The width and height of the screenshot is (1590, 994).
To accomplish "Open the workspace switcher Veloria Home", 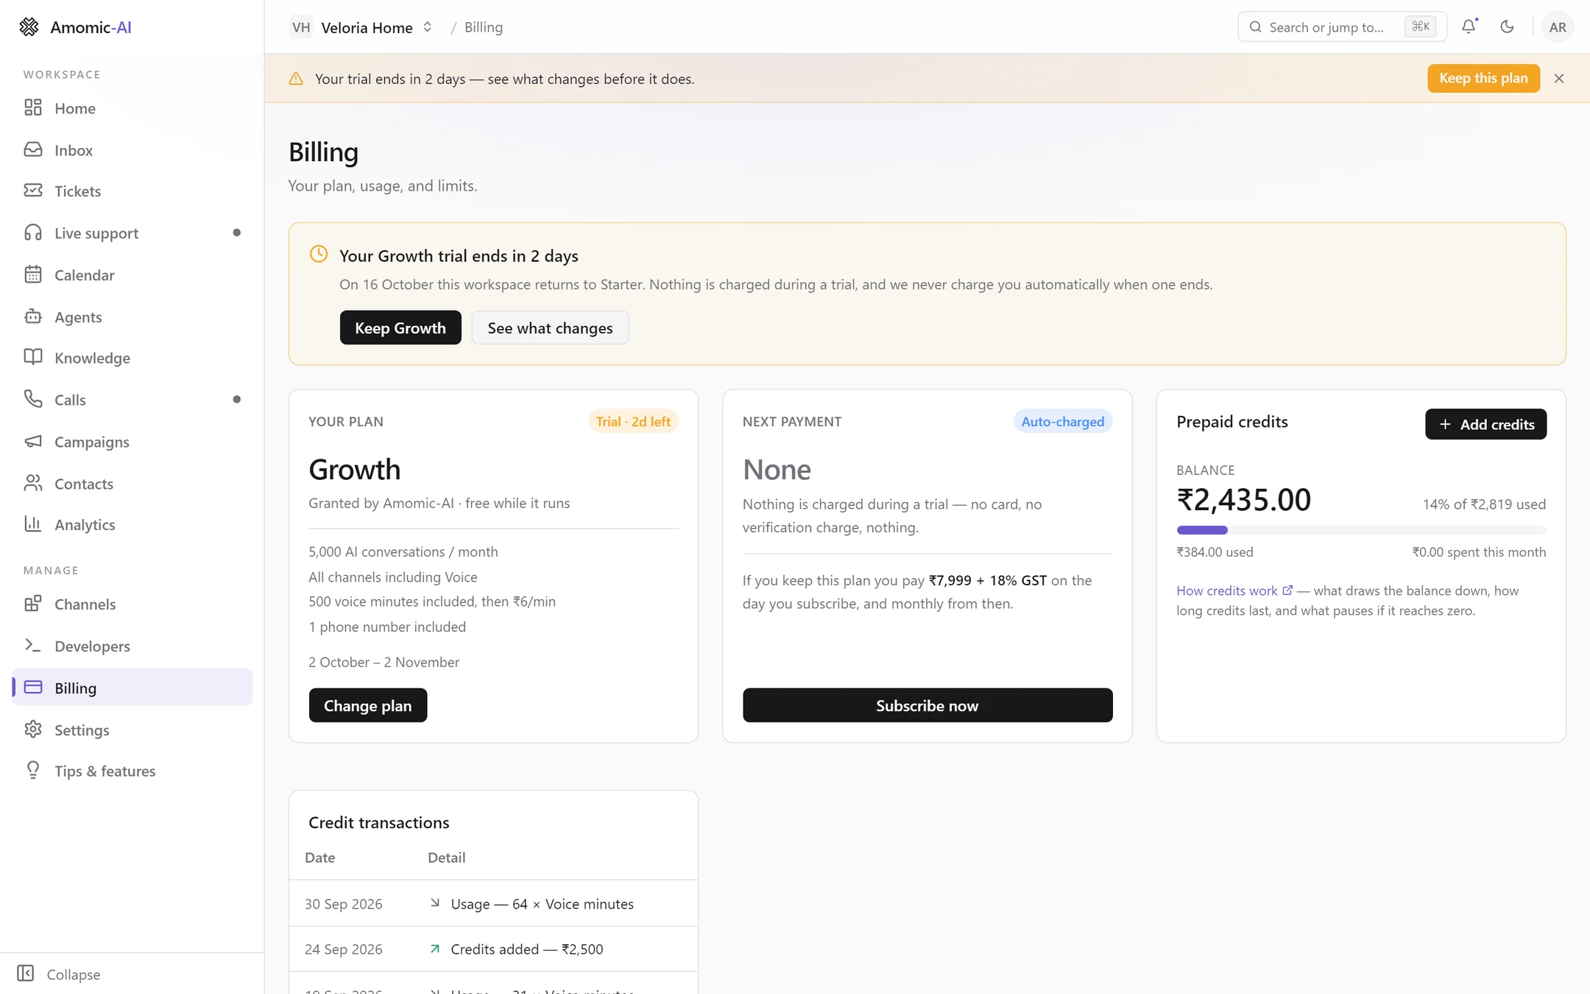I will 362,27.
